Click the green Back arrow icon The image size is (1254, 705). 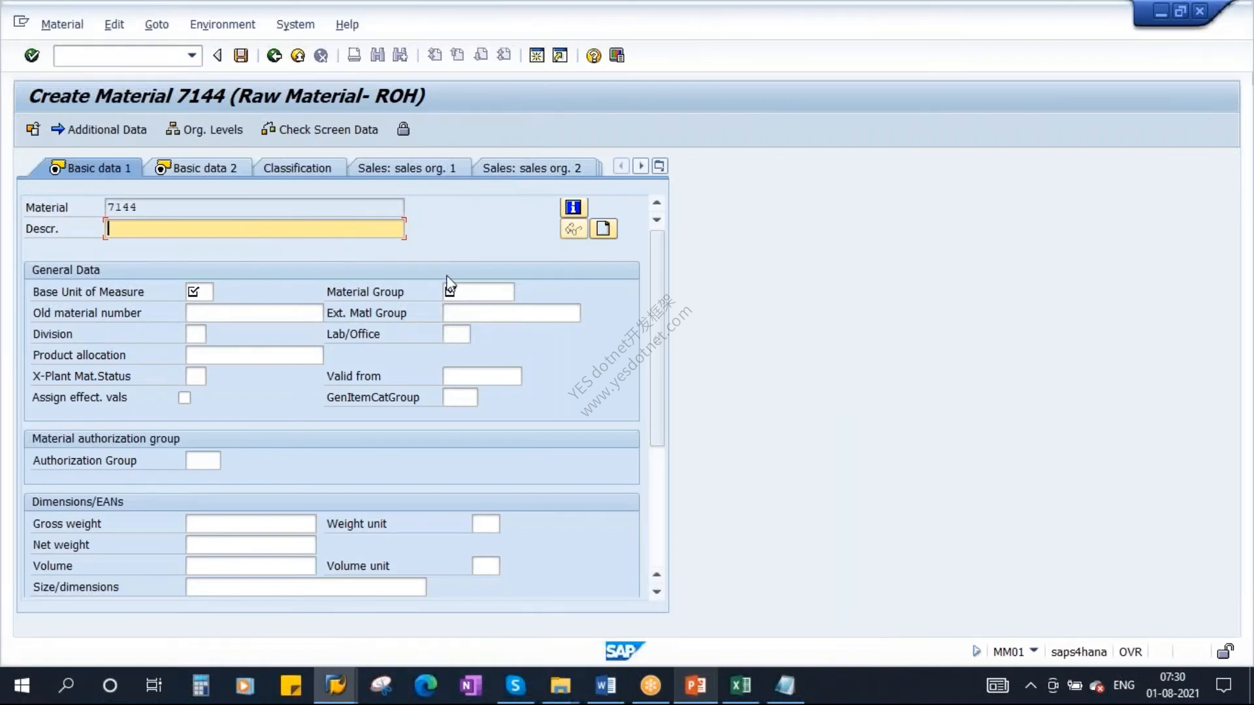pos(274,55)
